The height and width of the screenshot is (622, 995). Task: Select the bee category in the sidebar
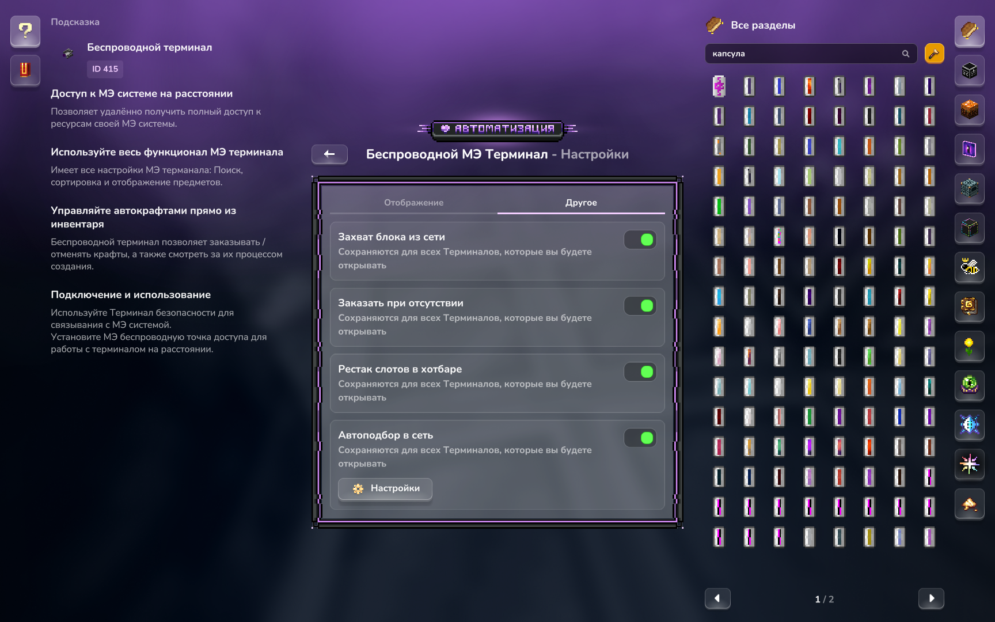tap(970, 267)
